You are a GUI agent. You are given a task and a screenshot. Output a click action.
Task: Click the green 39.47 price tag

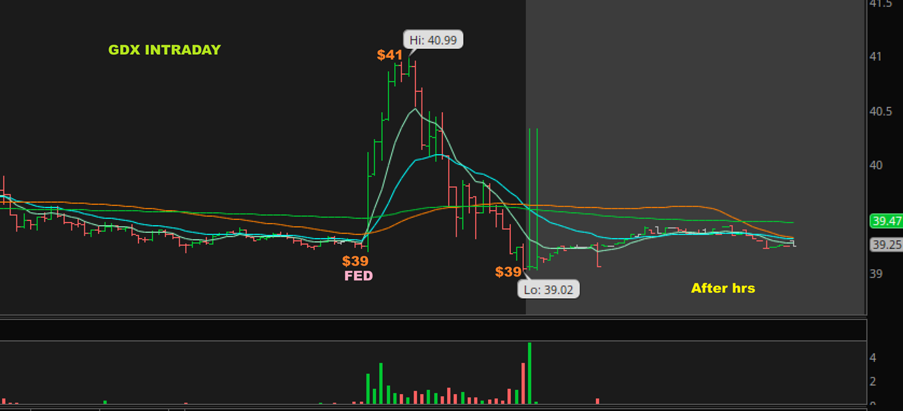point(886,222)
